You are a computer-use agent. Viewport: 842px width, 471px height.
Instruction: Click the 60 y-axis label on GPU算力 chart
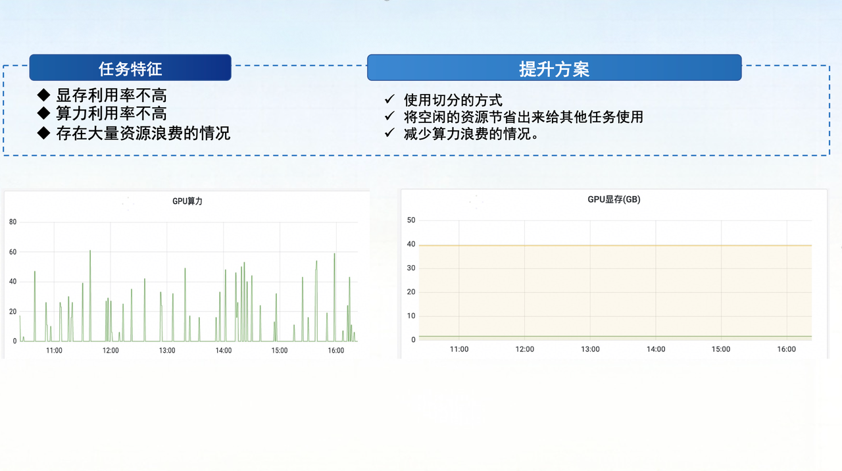tap(12, 252)
